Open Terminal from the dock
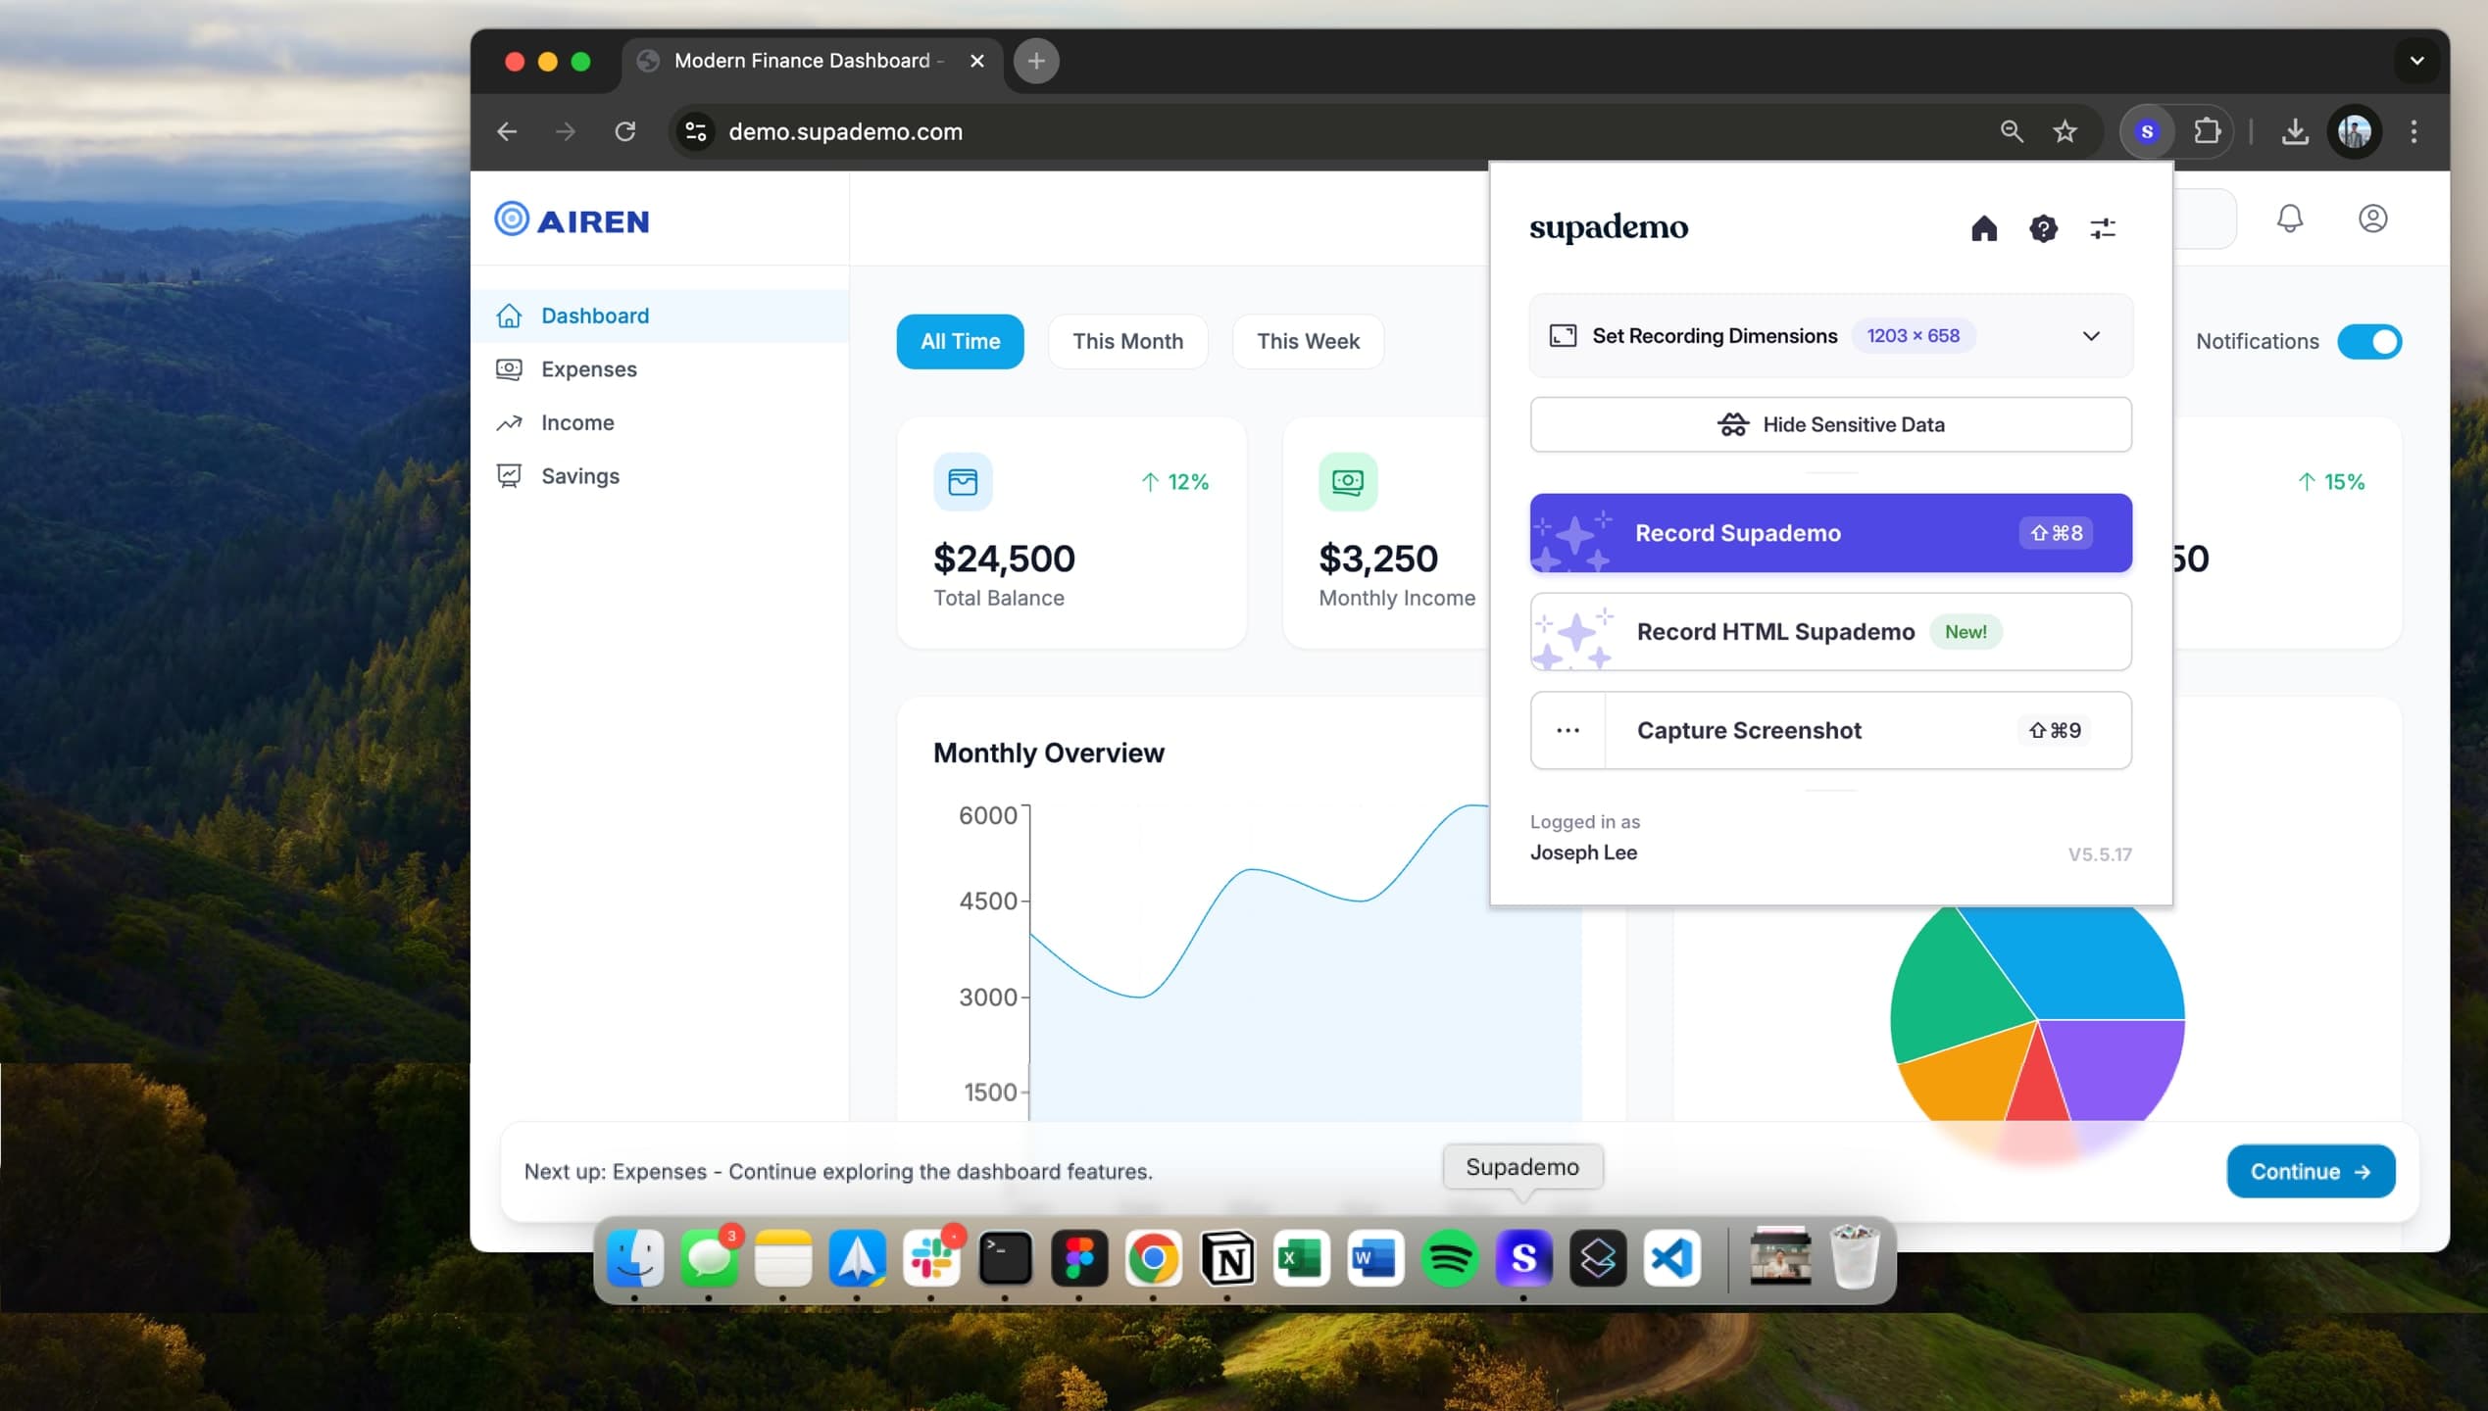Viewport: 2488px width, 1411px height. pos(1006,1258)
